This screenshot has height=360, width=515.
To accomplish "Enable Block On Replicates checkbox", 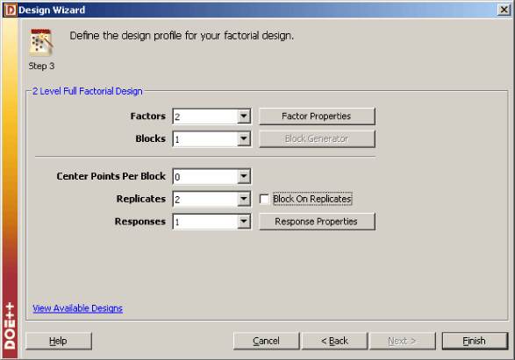I will click(264, 199).
